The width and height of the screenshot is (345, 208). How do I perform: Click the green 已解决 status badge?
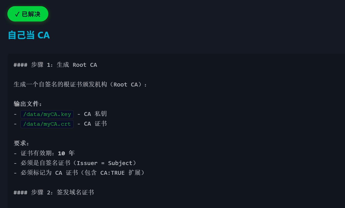(28, 14)
